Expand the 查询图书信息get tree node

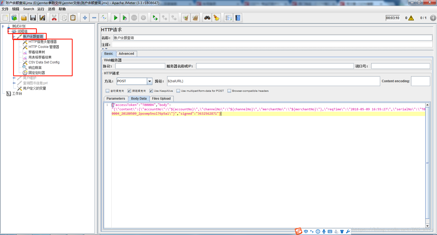(x=14, y=83)
